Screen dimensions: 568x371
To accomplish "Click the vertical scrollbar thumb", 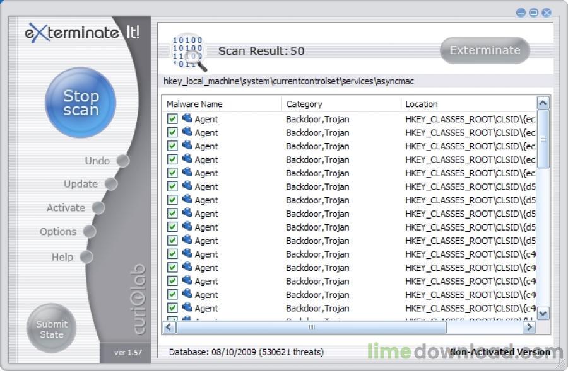I will pos(543,139).
